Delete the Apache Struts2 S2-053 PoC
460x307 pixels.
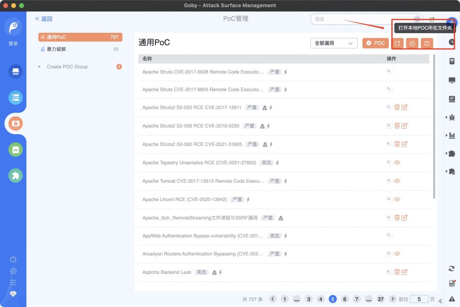397,107
